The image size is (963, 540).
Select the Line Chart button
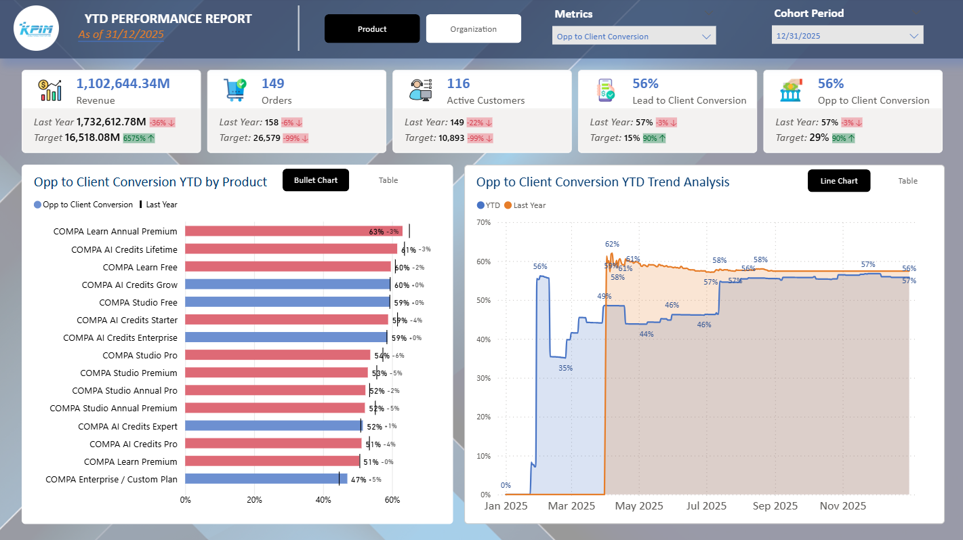pos(839,181)
